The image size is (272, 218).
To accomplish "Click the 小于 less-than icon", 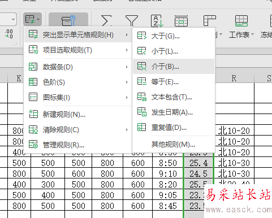I will tap(142, 51).
